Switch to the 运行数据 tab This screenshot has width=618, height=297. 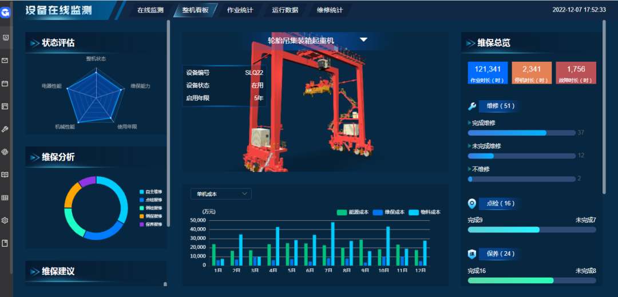[285, 10]
